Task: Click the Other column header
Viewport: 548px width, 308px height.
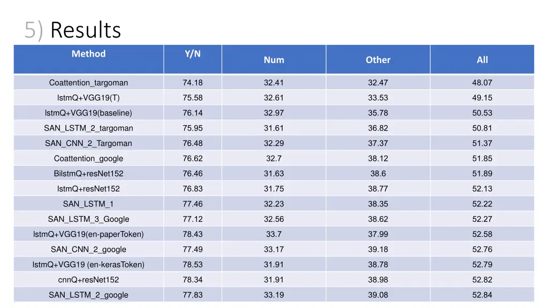Action: tap(378, 60)
